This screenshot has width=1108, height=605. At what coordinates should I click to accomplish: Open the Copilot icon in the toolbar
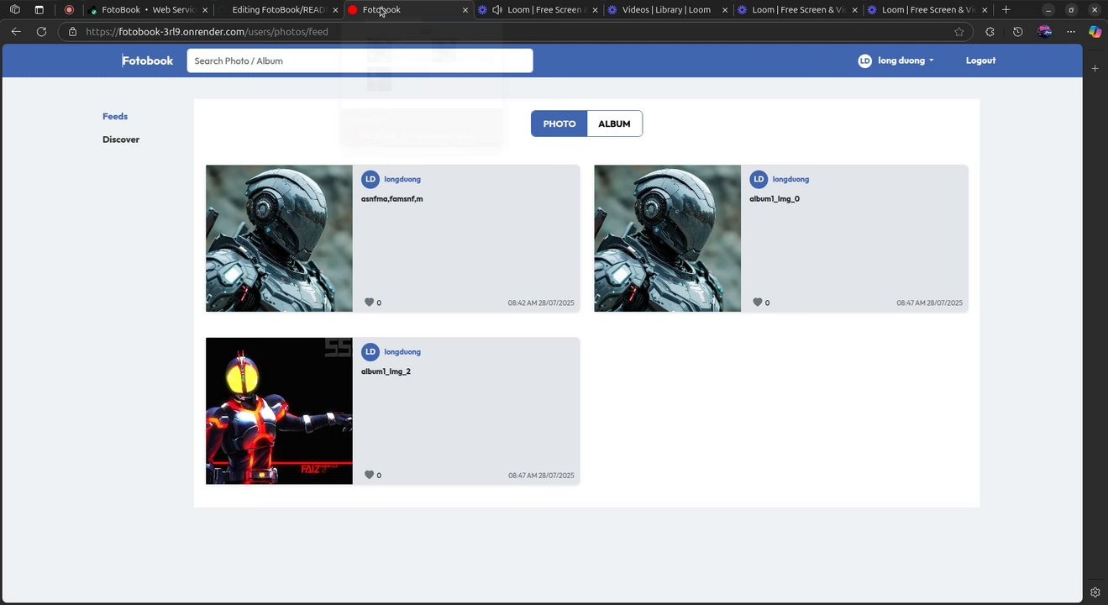coord(1095,32)
